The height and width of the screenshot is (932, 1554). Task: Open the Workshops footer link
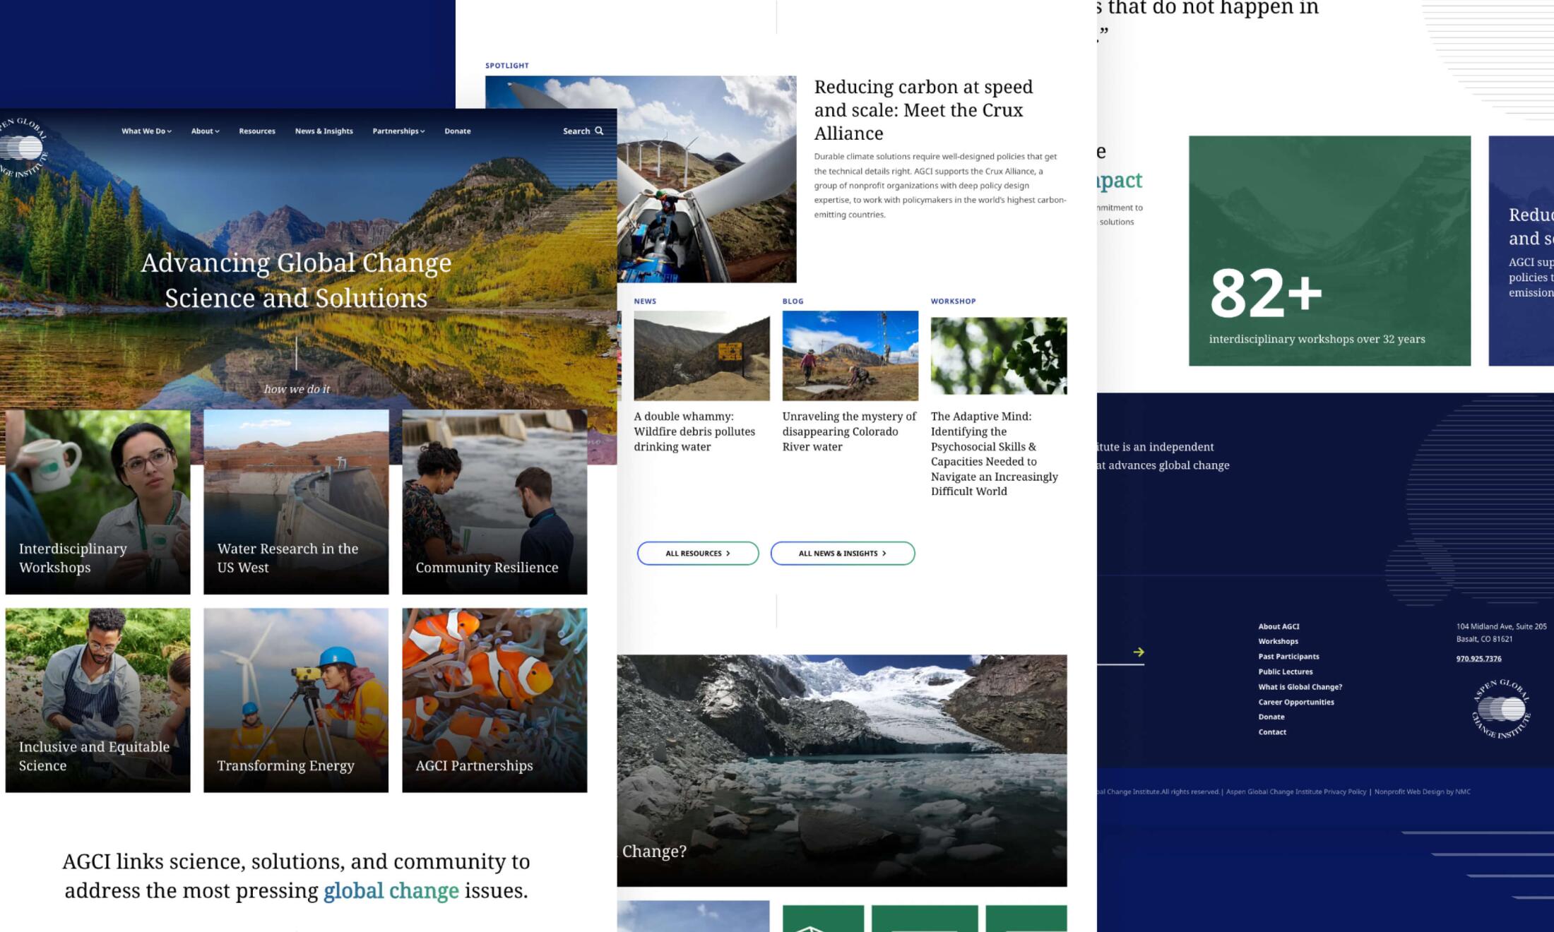coord(1278,641)
